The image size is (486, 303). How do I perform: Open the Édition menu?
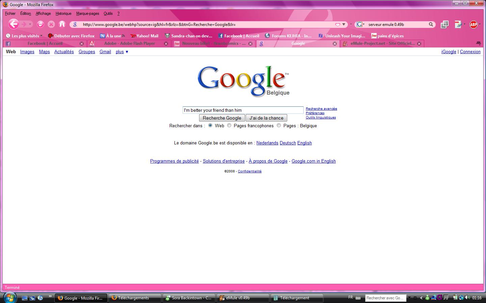(25, 13)
